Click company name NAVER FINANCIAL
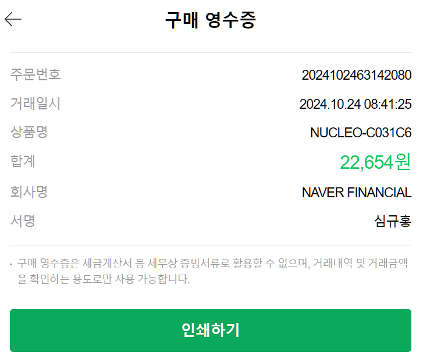 [356, 193]
